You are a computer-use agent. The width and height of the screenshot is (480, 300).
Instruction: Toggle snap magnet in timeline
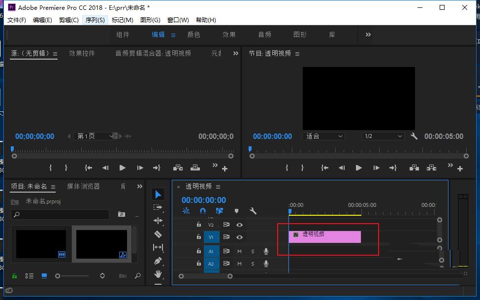202,211
